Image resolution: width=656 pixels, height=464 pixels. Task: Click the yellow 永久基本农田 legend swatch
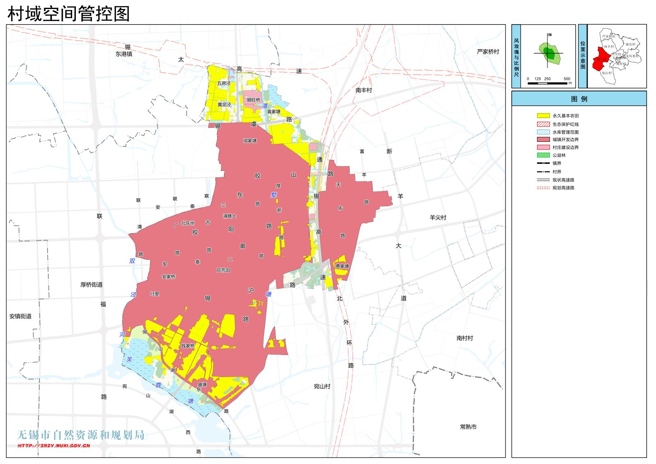(543, 116)
